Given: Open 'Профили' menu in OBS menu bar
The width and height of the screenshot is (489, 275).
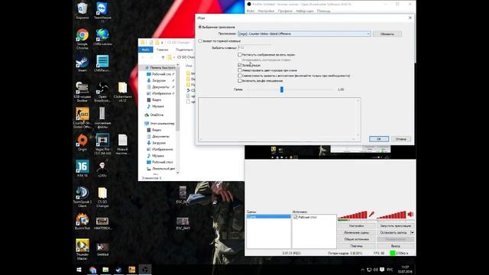Looking at the screenshot, I should [x=285, y=11].
